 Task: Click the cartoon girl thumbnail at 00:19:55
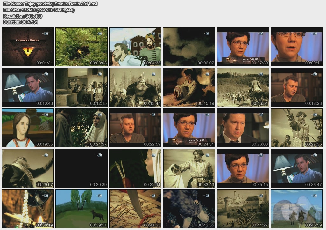pyautogui.click(x=28, y=128)
